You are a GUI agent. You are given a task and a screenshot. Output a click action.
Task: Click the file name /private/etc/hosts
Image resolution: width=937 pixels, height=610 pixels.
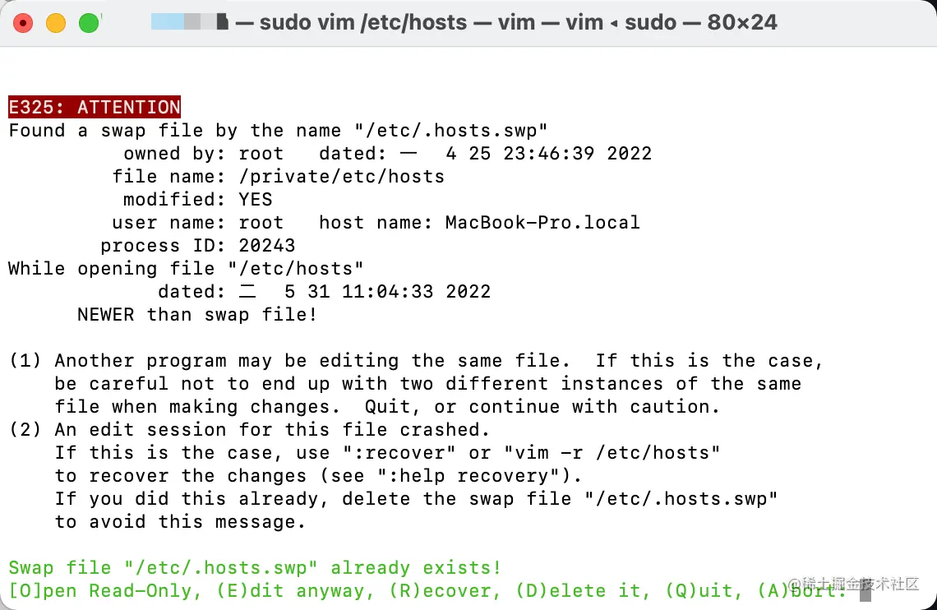[341, 177]
